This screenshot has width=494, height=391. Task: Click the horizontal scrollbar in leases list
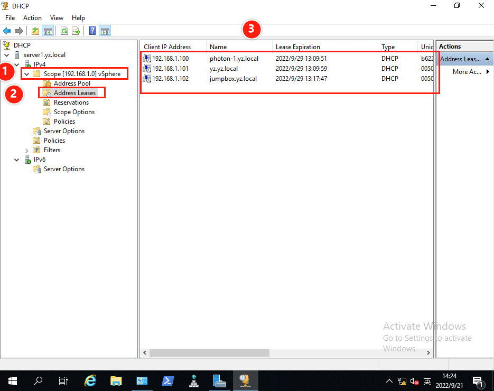click(x=209, y=352)
